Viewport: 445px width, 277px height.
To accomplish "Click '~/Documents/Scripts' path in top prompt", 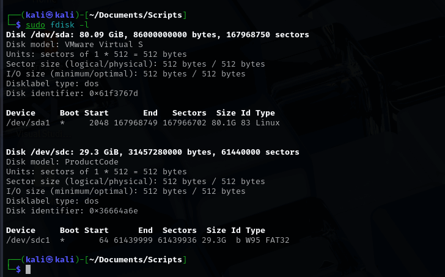I will [x=136, y=15].
